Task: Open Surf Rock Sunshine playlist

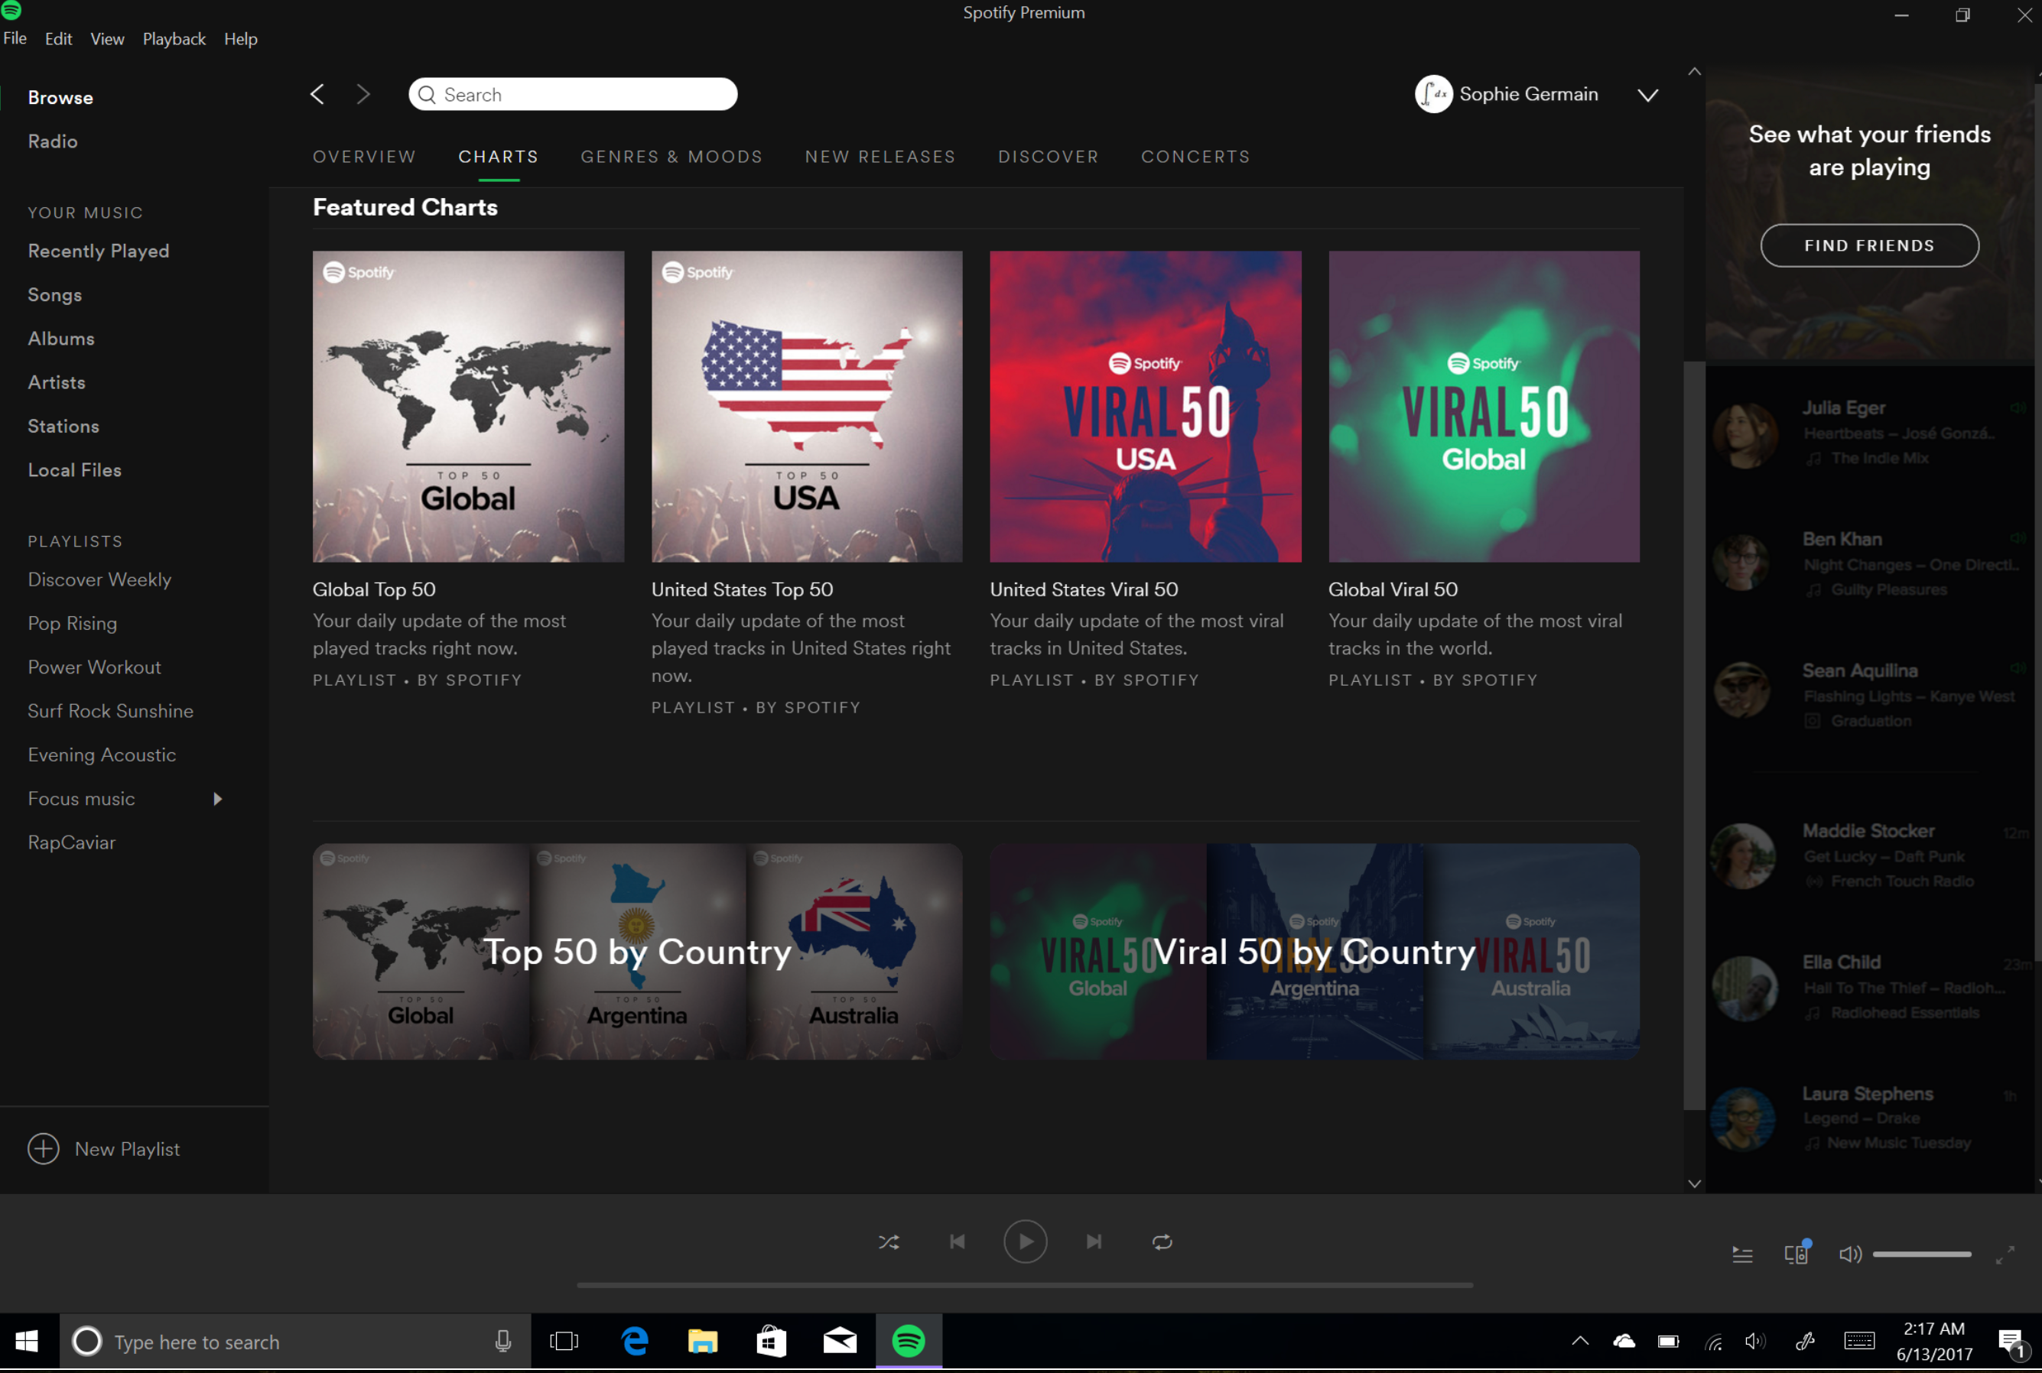Action: click(110, 710)
